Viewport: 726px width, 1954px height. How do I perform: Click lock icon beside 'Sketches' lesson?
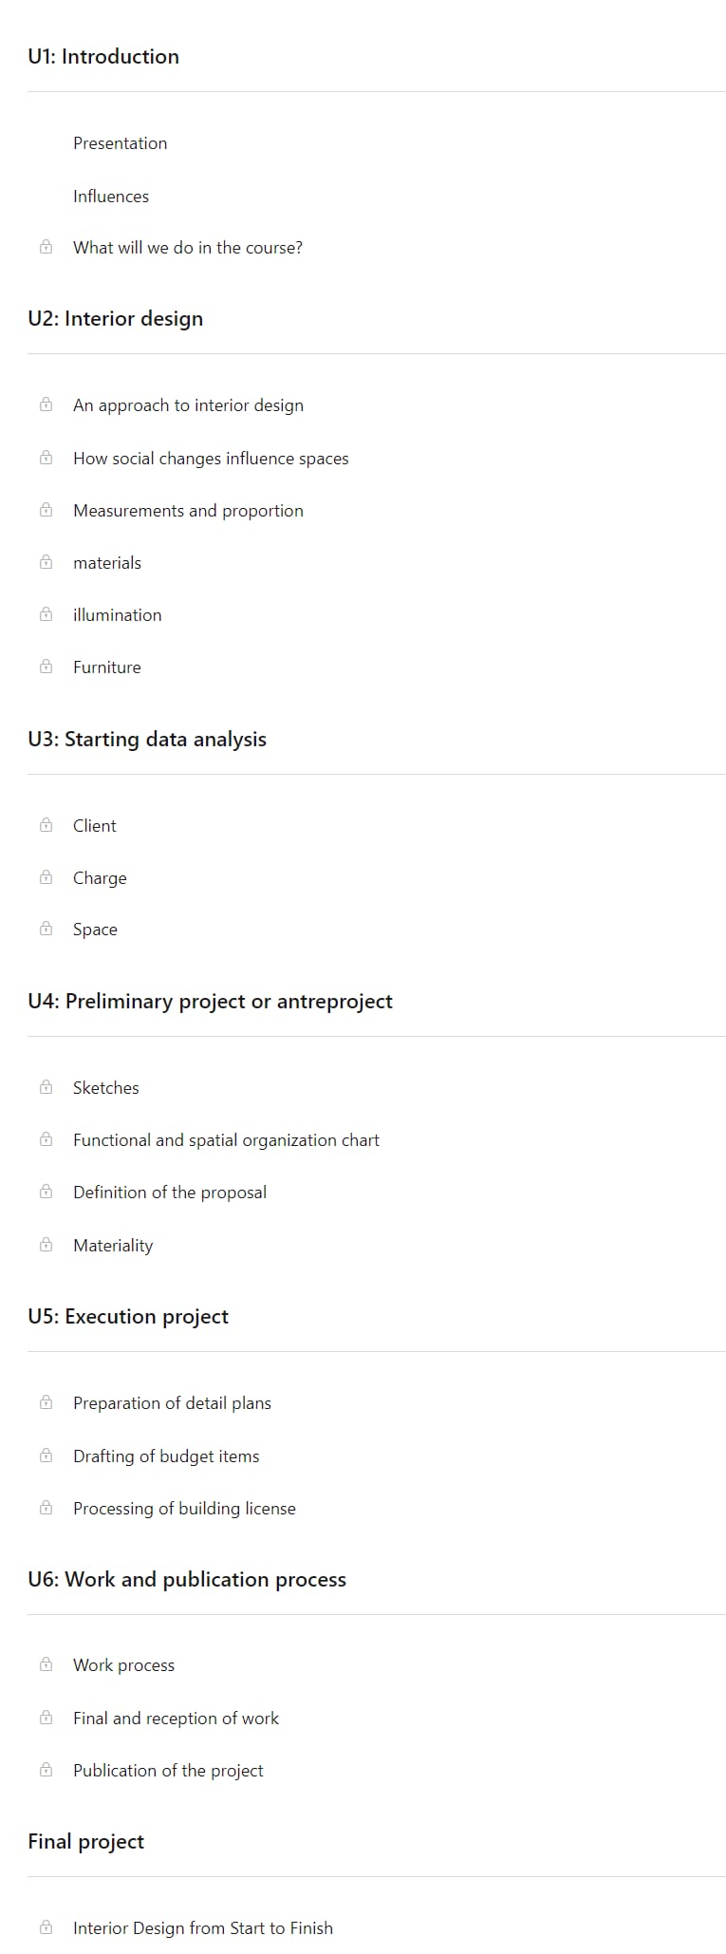46,1087
